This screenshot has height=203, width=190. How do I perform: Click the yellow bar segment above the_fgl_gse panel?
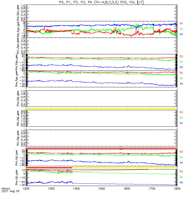pos(125,168)
